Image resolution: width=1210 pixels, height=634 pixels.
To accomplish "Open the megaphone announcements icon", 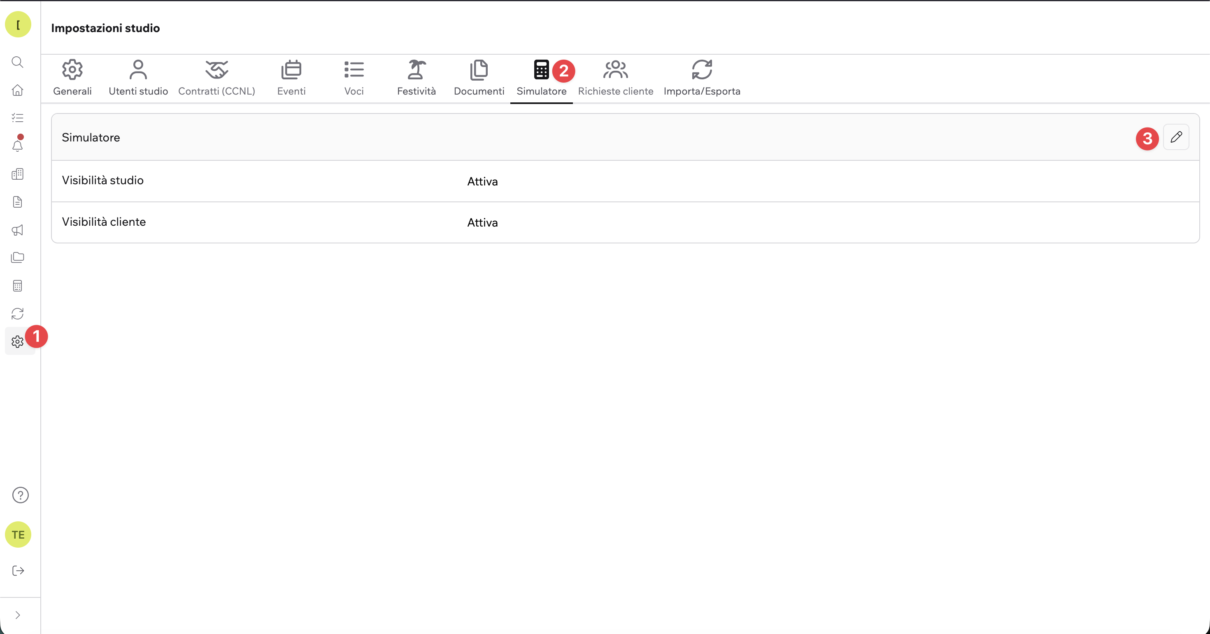I will pyautogui.click(x=17, y=230).
